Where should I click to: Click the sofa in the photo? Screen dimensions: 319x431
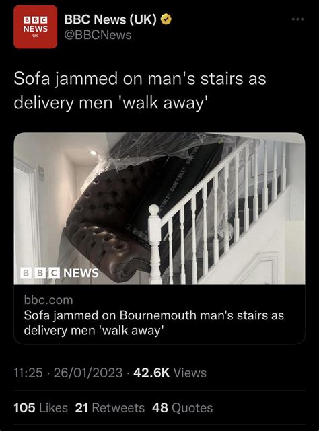pos(110,217)
